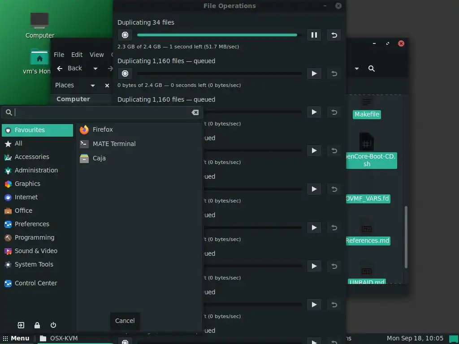
Task: Click Back button in Caja toolbar
Action: (69, 69)
